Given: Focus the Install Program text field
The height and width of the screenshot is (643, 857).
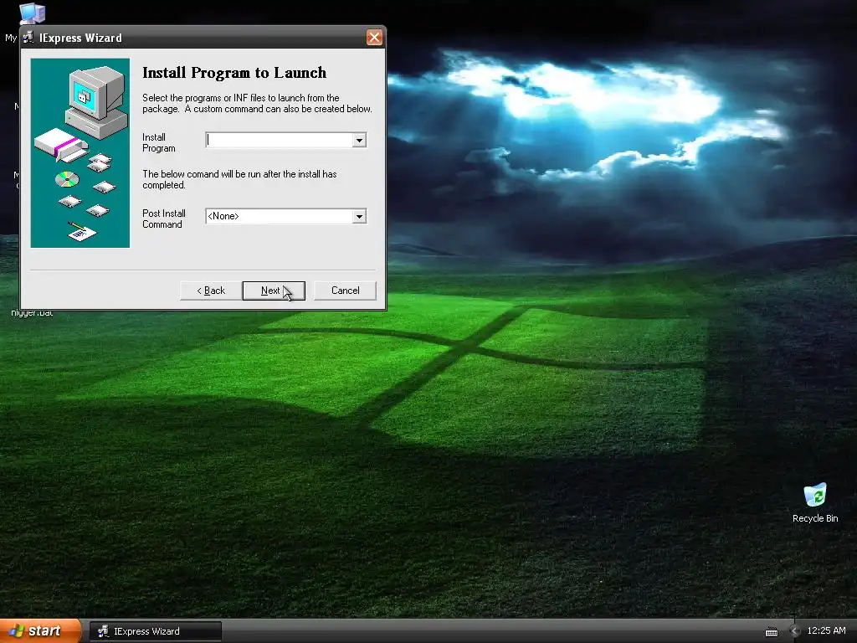Looking at the screenshot, I should click(280, 141).
